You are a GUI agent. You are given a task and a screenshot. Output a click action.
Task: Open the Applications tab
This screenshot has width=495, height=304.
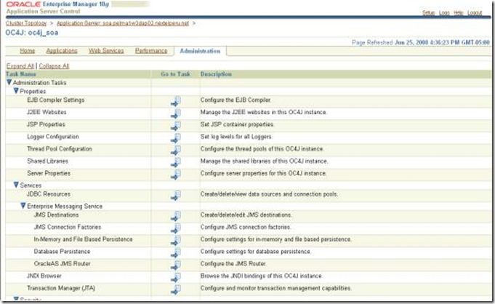[x=62, y=51]
